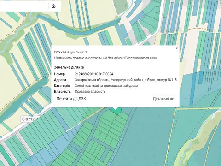Click the Детальніше button
Screen dimensions: 221x166
[163, 99]
